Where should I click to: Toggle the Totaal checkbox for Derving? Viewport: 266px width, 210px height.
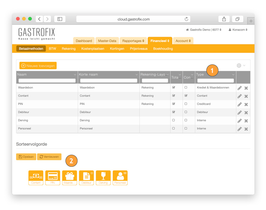[x=174, y=120]
